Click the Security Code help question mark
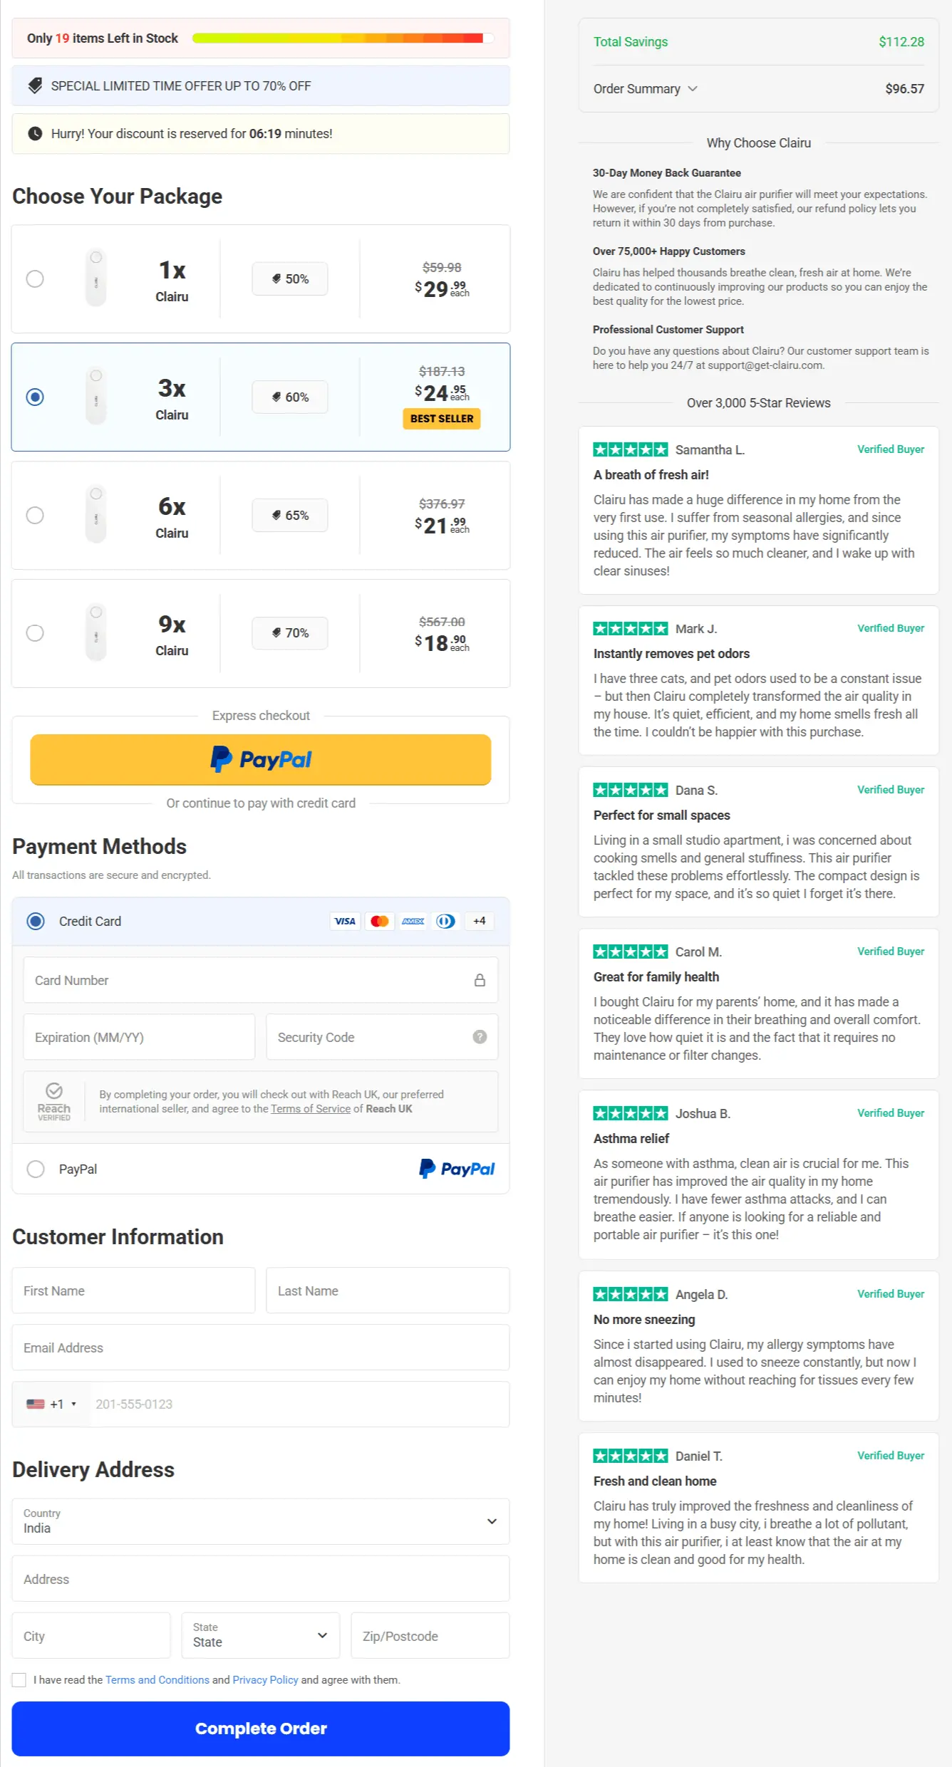 pyautogui.click(x=479, y=1036)
